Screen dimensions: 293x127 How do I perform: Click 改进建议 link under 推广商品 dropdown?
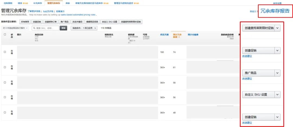coord(247,79)
